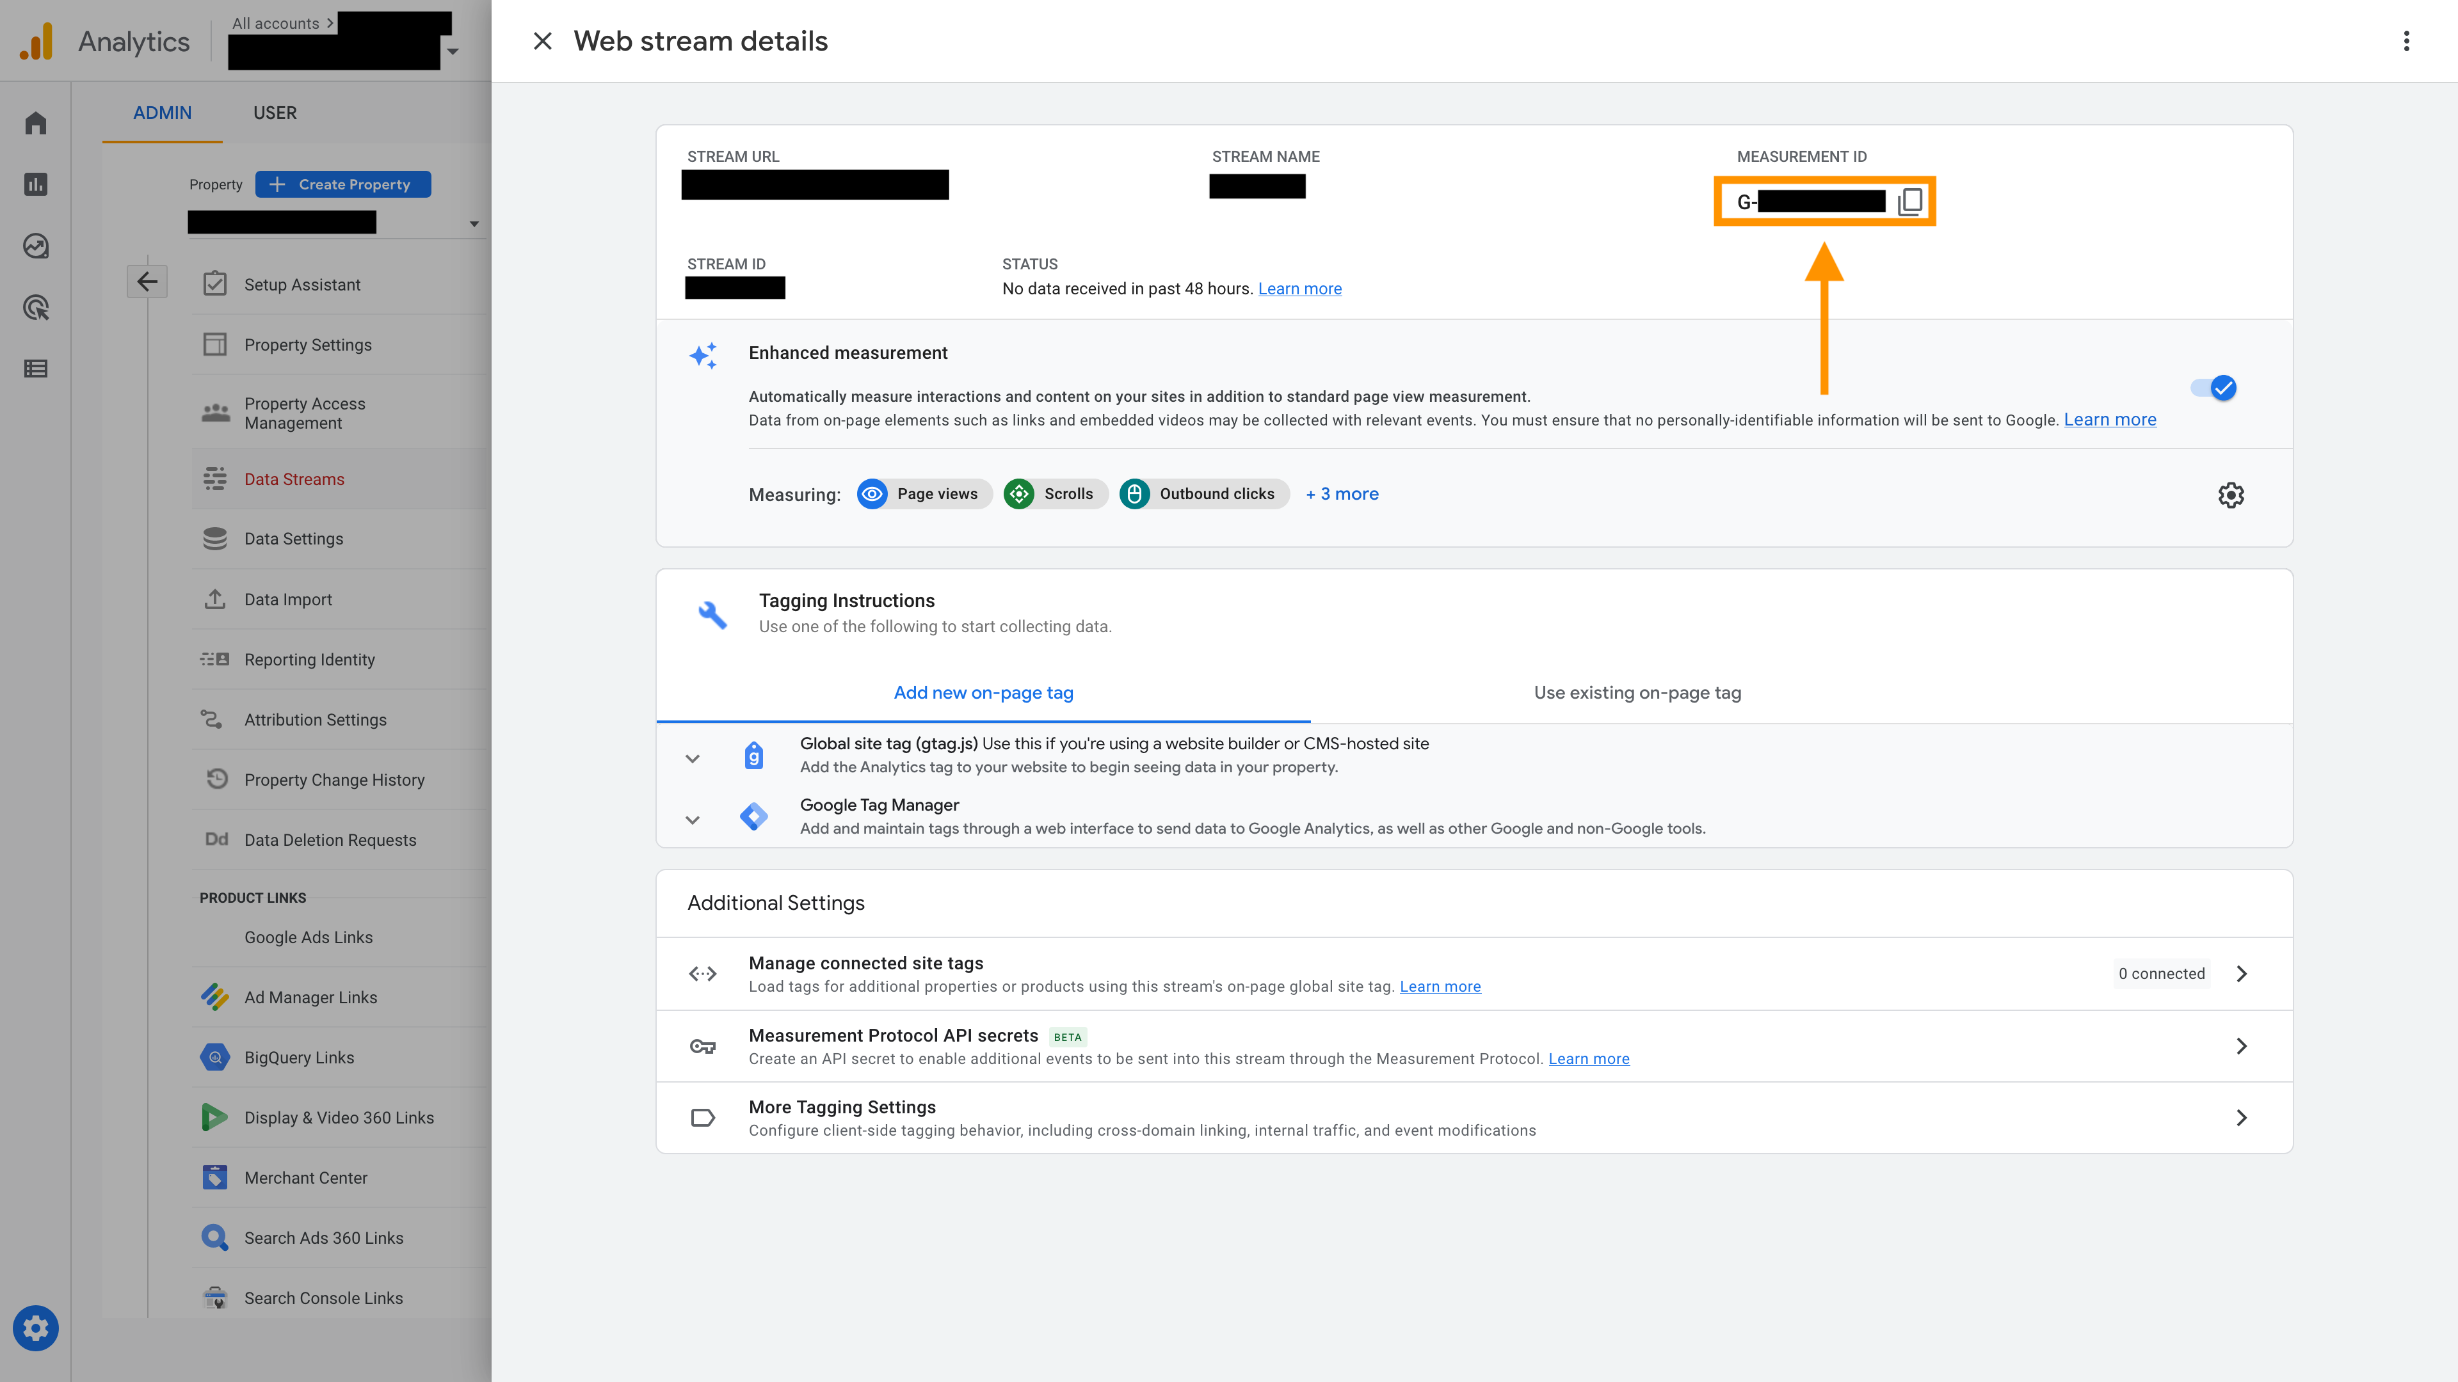Expand the Google Tag Manager section
2458x1382 pixels.
tap(693, 819)
